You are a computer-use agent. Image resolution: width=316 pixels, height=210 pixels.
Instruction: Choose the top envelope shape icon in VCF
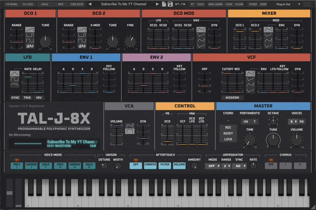pos(250,74)
